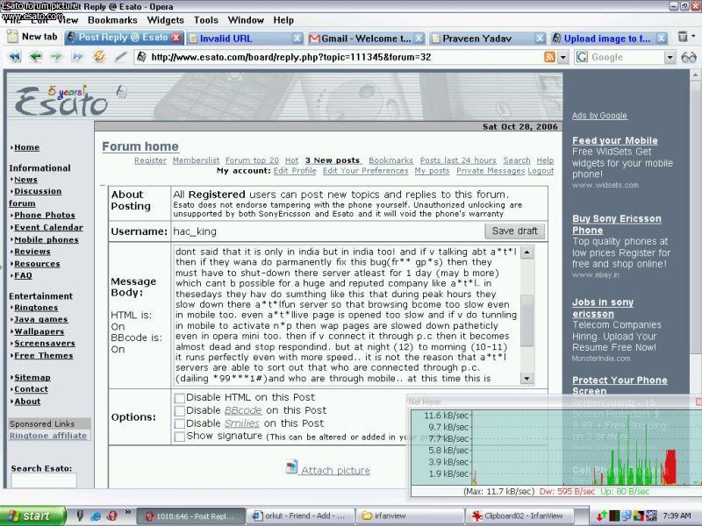Enable Disable HTML on this Post checkbox

pyautogui.click(x=180, y=398)
